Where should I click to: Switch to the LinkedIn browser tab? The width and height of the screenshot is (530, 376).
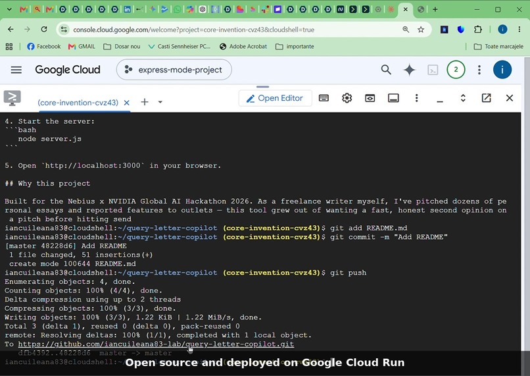127,9
